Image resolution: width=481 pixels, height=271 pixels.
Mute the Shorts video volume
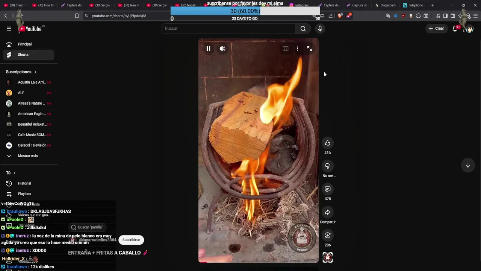(222, 49)
